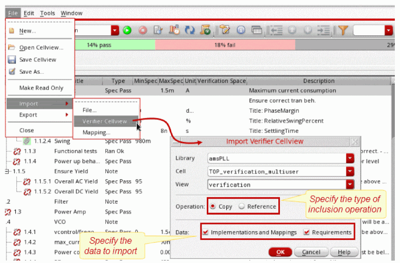The width and height of the screenshot is (400, 263).
Task: Click the 14% pass progress segment
Action: 115,45
